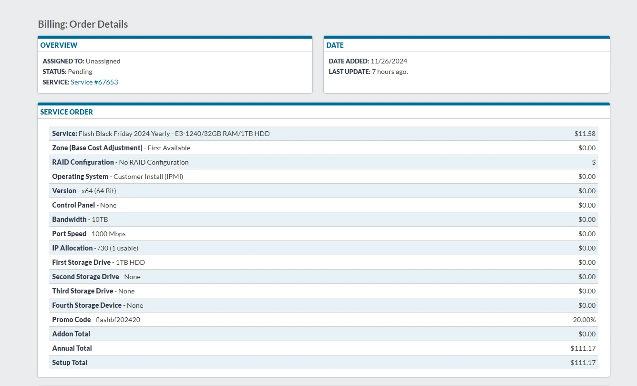
Task: Click the $11.58 service price
Action: (x=585, y=134)
